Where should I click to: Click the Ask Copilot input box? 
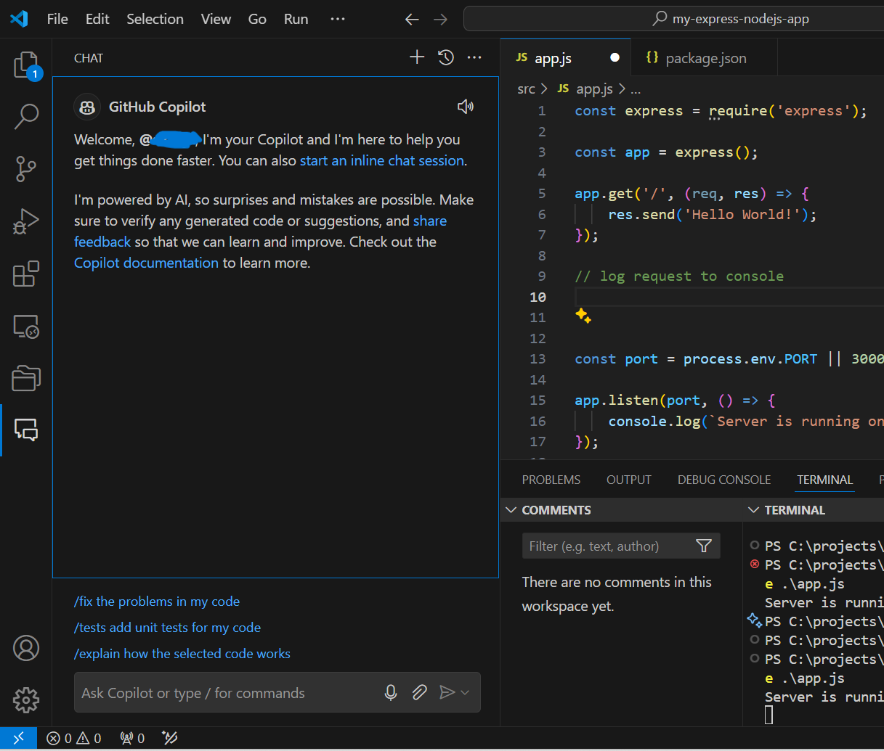point(218,692)
